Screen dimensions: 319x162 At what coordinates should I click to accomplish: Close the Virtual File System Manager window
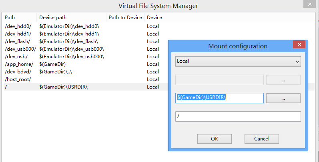pyautogui.click(x=308, y=4)
